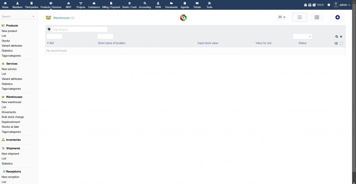Screen dimensions: 356x184
Task: Click the Ref. filter input
Action: 55,36
